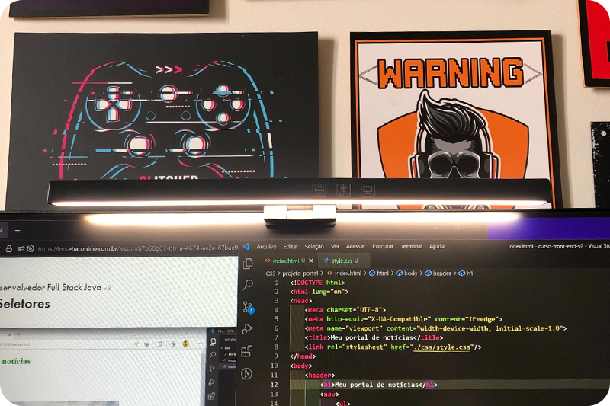This screenshot has width=610, height=406.
Task: Expand the projeto-portal breadcrumb
Action: pos(301,273)
